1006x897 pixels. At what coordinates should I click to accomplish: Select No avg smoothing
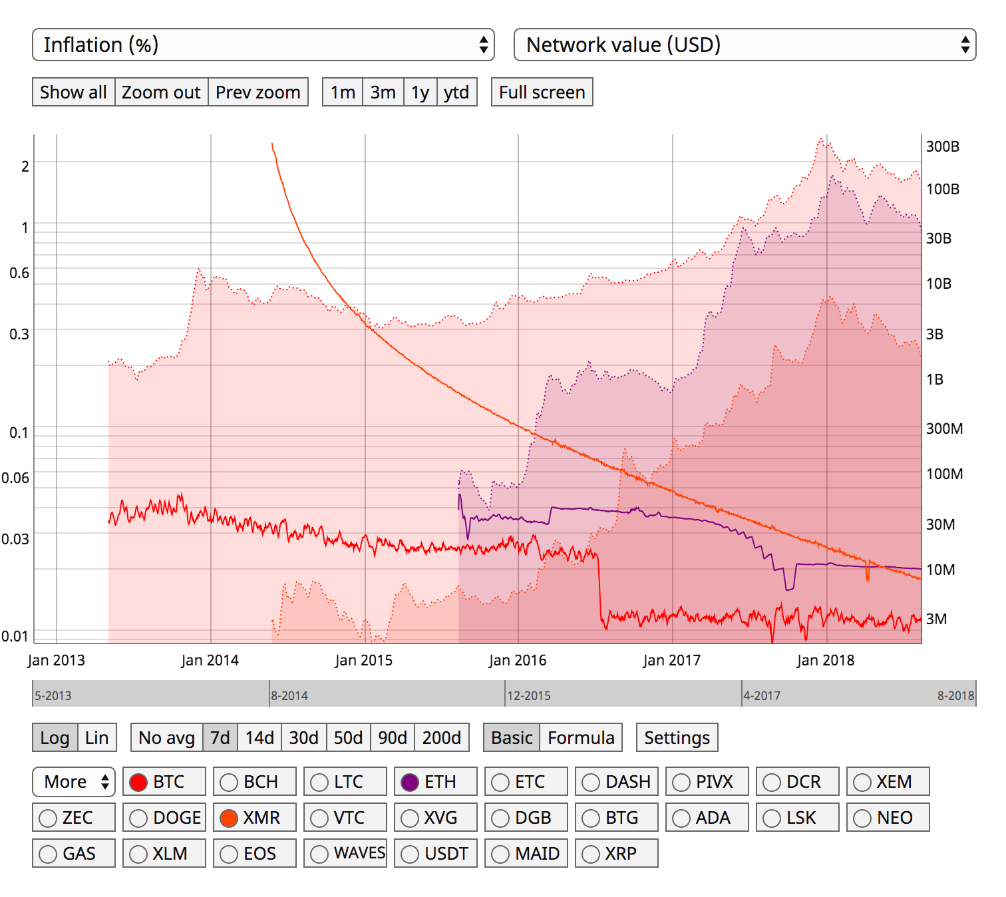[166, 737]
